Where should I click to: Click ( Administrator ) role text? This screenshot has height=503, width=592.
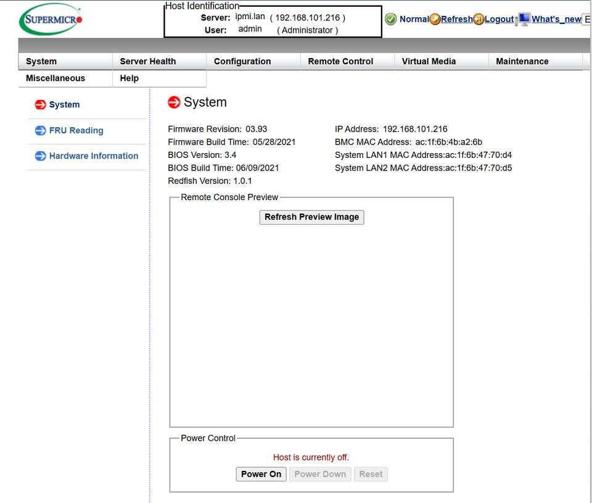(x=307, y=30)
